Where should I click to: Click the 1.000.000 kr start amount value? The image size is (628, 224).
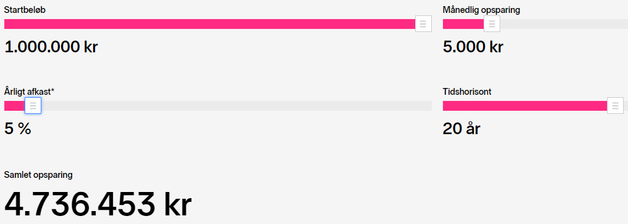51,47
